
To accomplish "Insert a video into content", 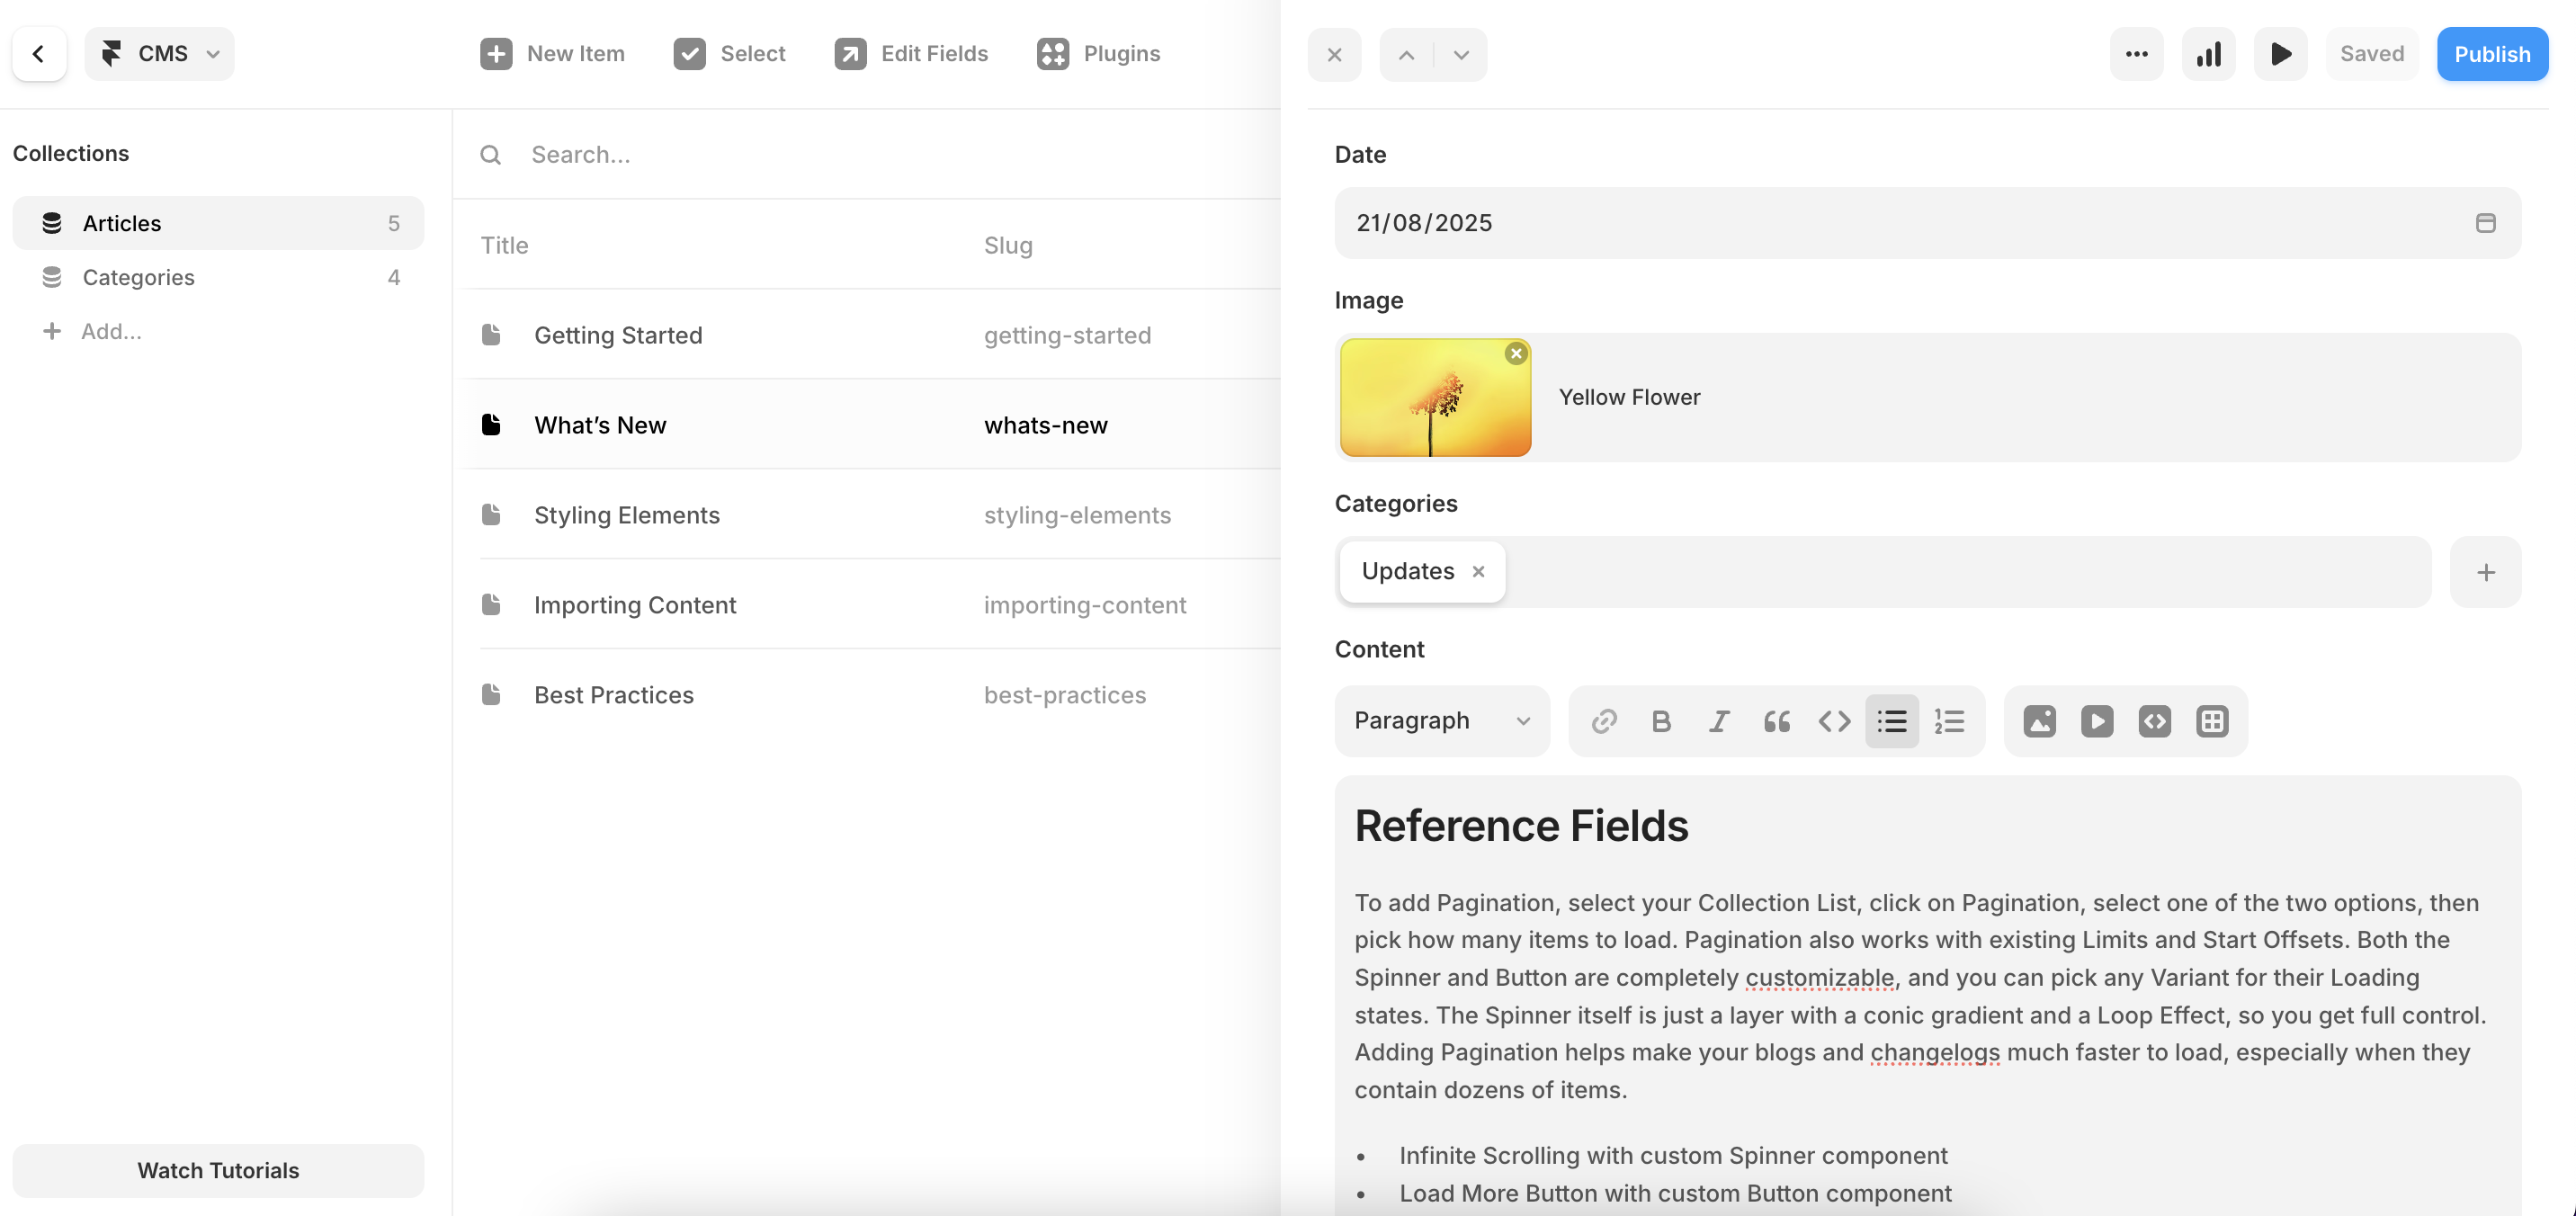I will click(x=2097, y=721).
